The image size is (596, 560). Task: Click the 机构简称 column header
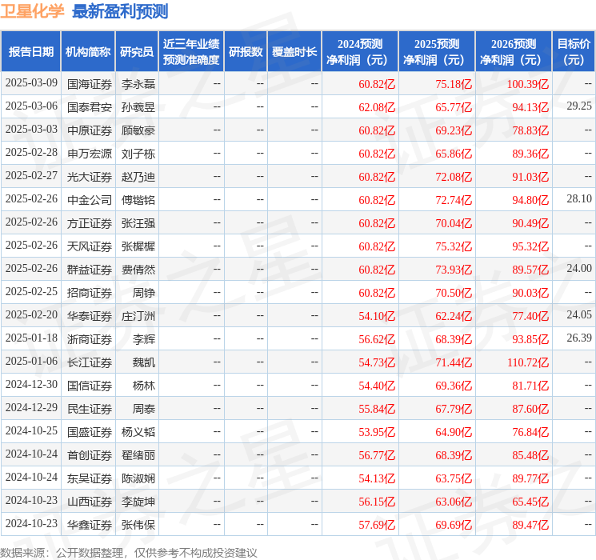(x=88, y=52)
